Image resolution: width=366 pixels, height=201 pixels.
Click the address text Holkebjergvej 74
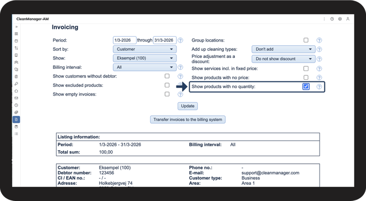[116, 183]
